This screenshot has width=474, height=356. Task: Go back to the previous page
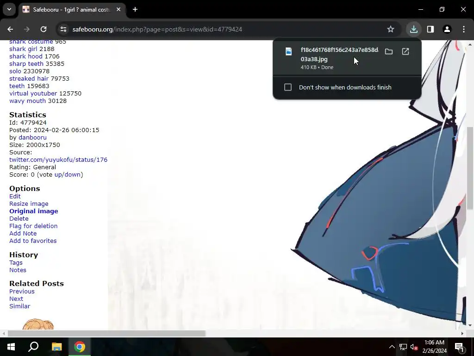(x=10, y=29)
